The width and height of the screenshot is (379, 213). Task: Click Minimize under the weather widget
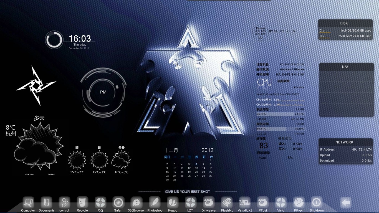[29, 174]
